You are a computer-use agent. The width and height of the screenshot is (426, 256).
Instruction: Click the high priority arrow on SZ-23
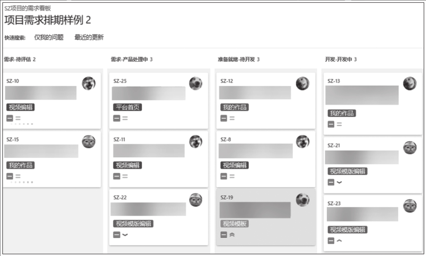pos(339,241)
